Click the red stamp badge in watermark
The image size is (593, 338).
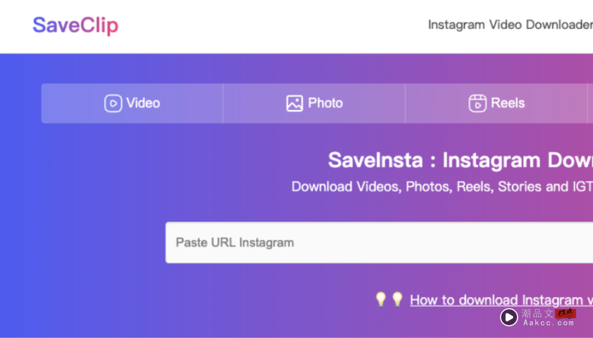click(565, 313)
